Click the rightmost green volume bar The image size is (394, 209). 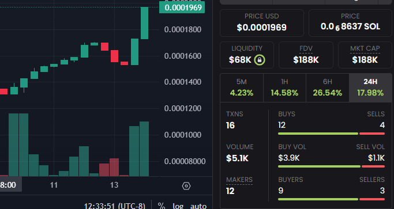coord(144,149)
